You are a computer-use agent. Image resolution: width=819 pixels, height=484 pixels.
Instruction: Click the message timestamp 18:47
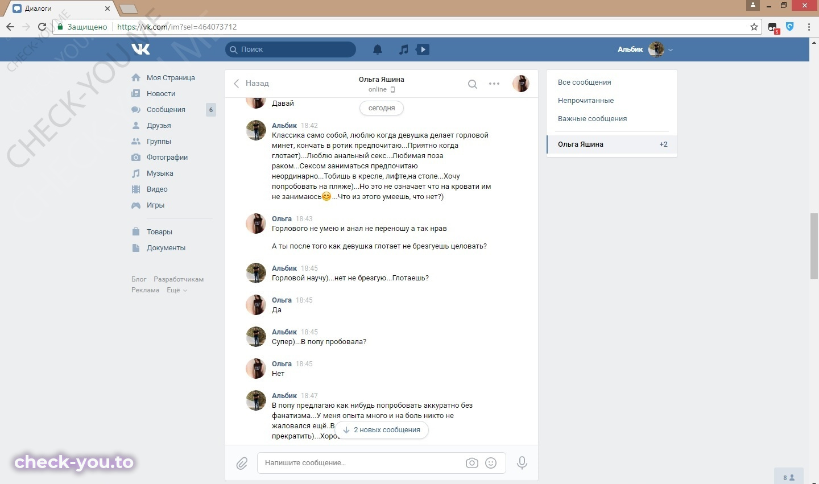(309, 396)
